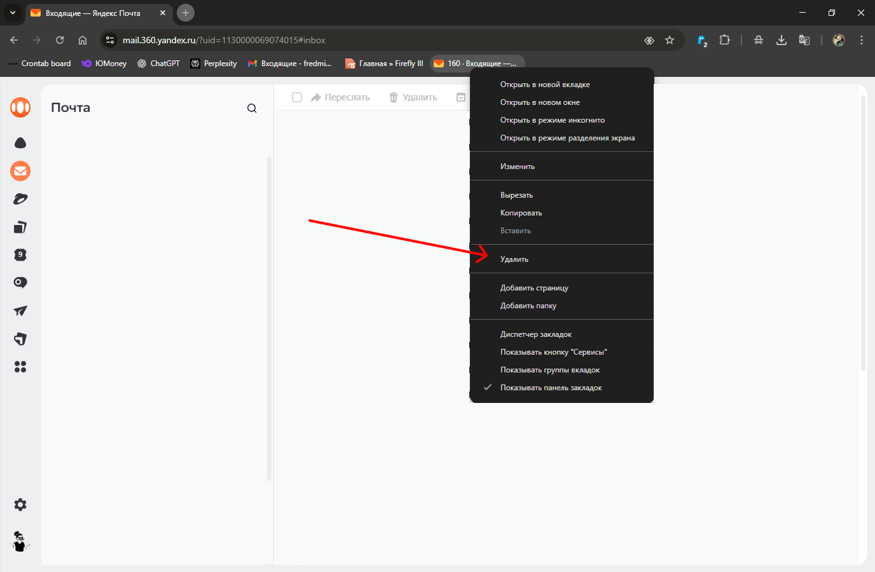Toggle "Показывать группы вкладок" option
This screenshot has width=875, height=572.
[x=549, y=370]
